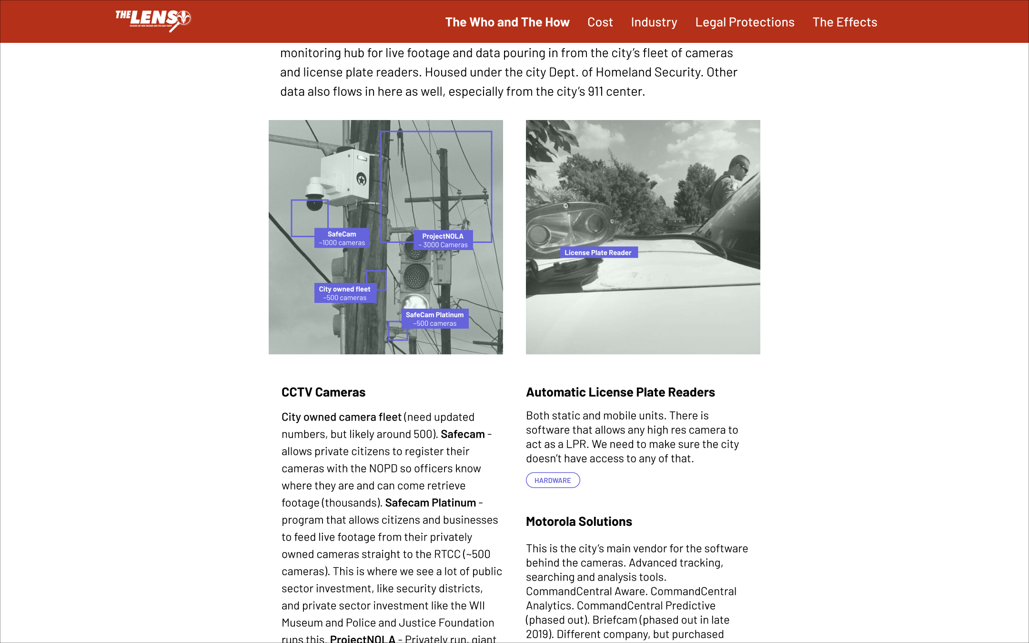
Task: Click 'Both static and mobile units' text
Action: point(595,416)
